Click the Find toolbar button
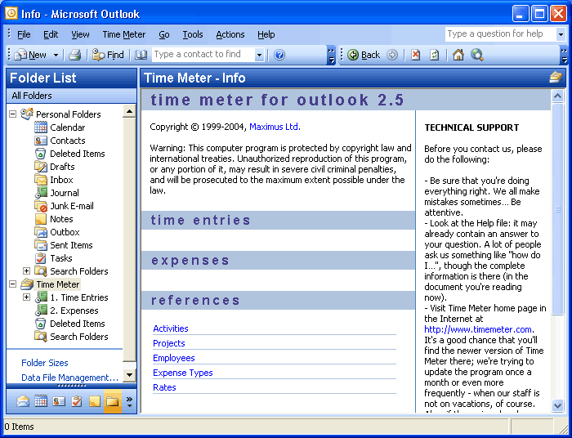This screenshot has height=438, width=572. pos(108,55)
